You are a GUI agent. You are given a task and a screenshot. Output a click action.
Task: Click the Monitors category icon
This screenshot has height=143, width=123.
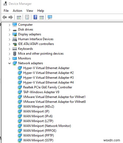pyautogui.click(x=15, y=59)
